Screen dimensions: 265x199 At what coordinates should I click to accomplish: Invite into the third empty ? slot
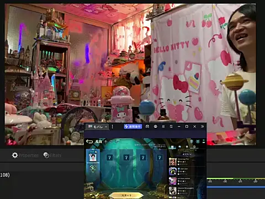143,158
